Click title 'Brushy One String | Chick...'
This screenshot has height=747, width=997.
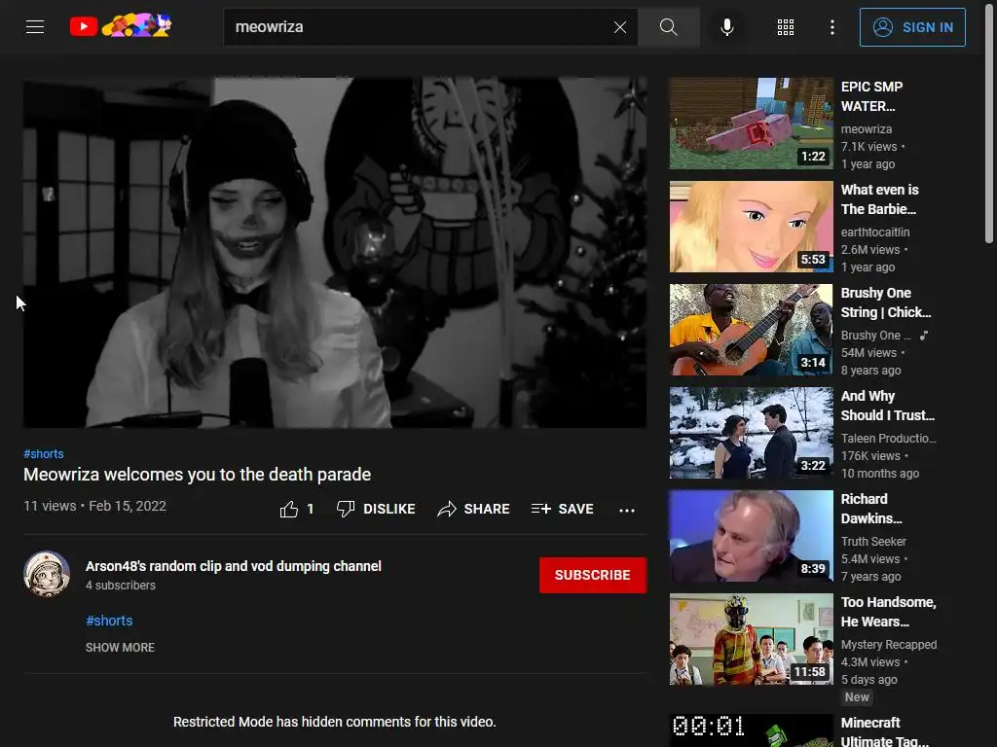point(886,302)
